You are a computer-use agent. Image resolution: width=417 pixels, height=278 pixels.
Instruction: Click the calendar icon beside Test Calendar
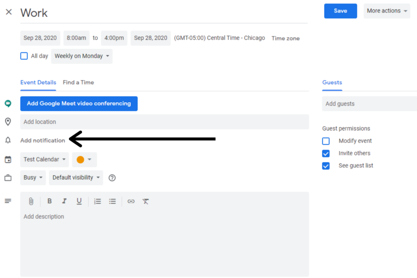(x=8, y=160)
